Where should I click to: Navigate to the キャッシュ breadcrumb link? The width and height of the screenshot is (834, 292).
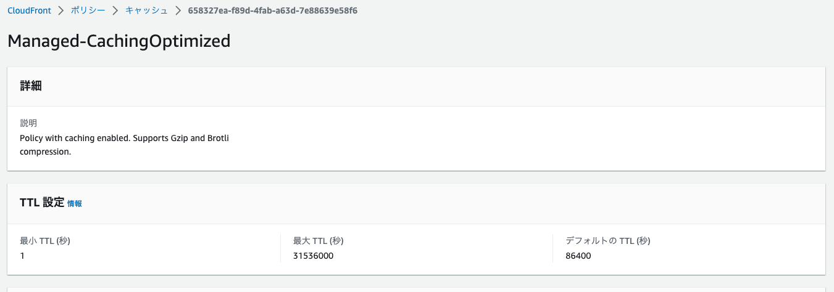pyautogui.click(x=146, y=11)
